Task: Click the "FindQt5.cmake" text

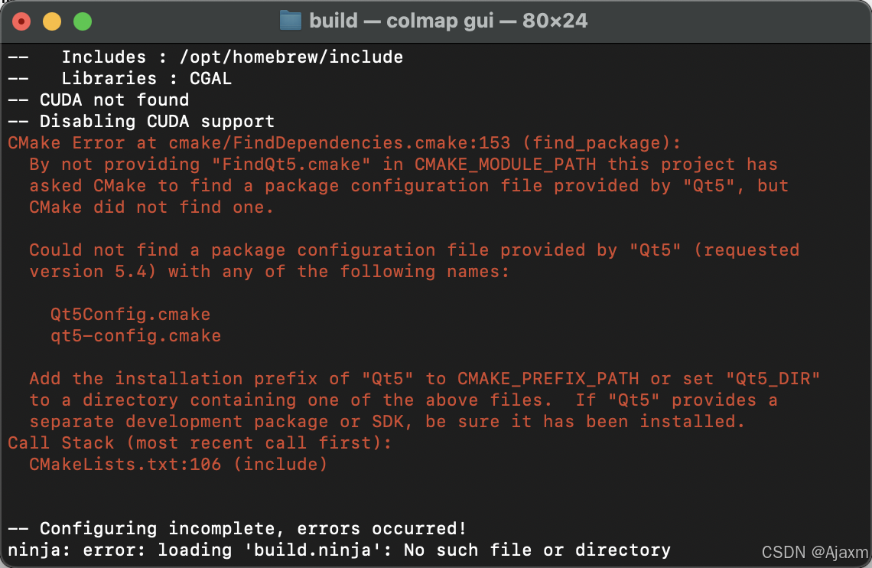Action: 291,165
